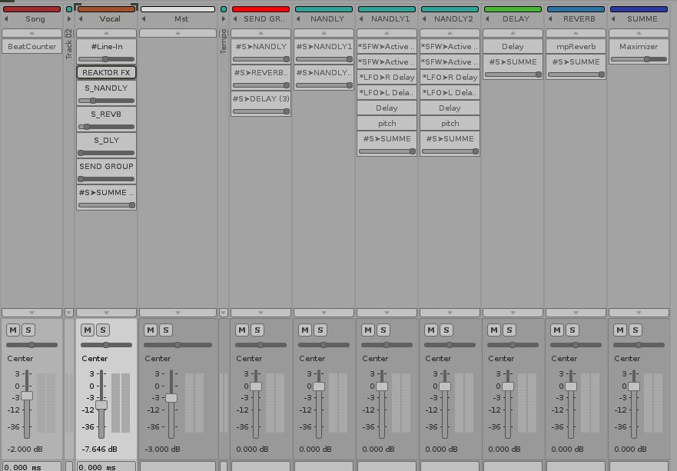
Task: Collapse the Song track with its header arrow
Action: [6, 19]
